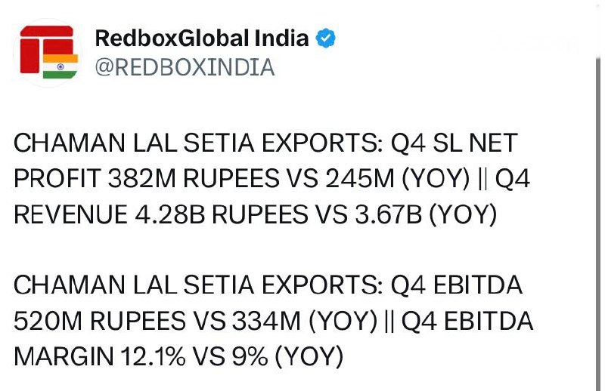
Task: Click the 9% prior-year margin value
Action: click(x=250, y=356)
